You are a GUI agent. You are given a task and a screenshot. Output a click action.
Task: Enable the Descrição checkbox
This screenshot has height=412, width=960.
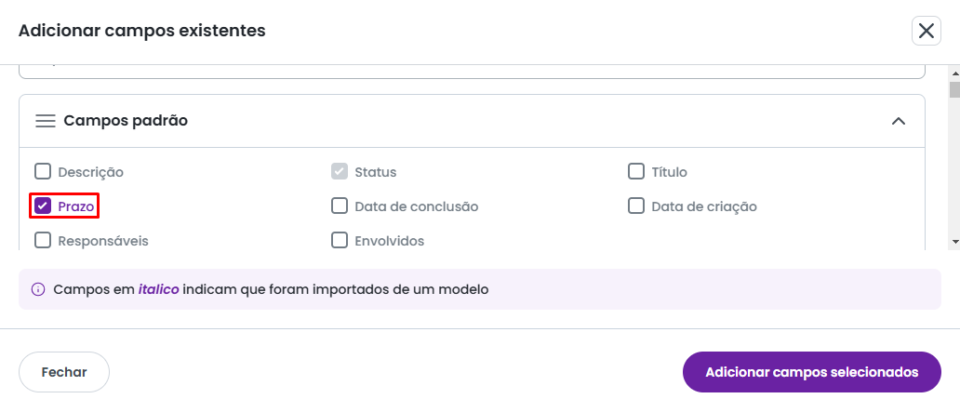[43, 171]
